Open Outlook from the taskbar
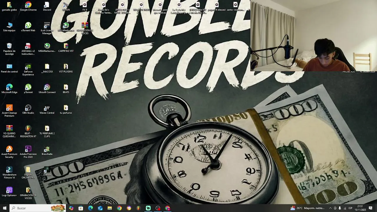This screenshot has height=212, width=377. click(100, 208)
